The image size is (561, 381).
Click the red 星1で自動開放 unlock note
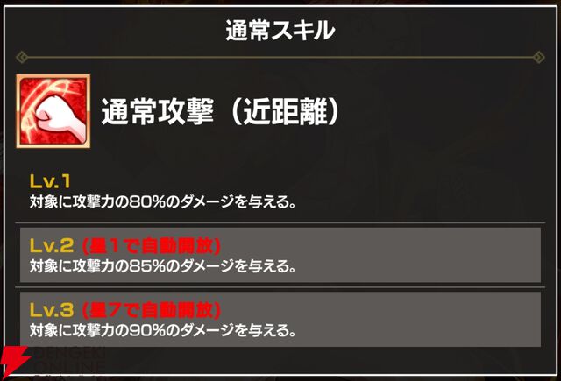click(x=150, y=245)
